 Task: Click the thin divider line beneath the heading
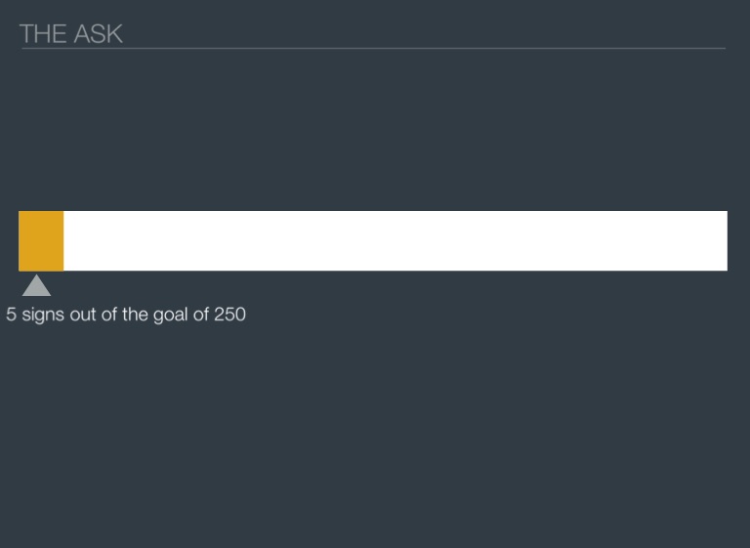(x=373, y=48)
